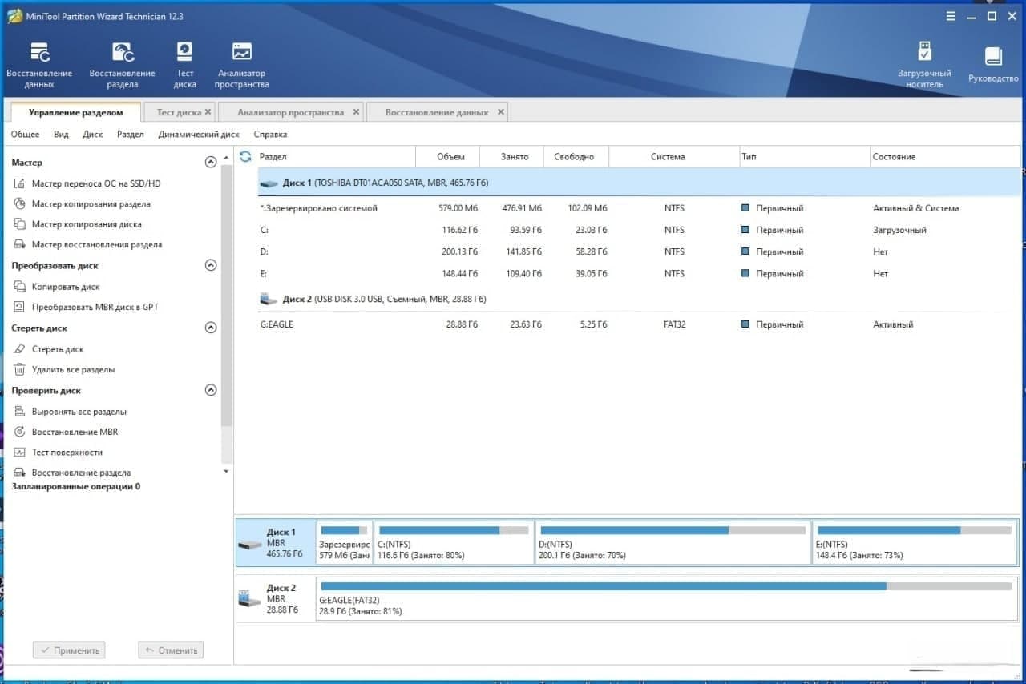Start Мастер переноса ОС на SSD/HD
The height and width of the screenshot is (684, 1026).
[x=88, y=183]
